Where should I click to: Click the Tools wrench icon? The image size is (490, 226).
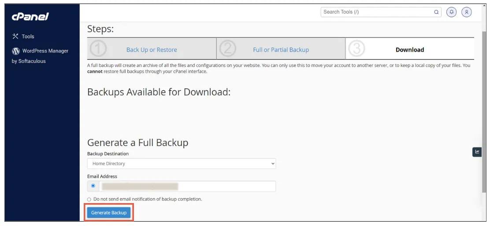(15, 36)
